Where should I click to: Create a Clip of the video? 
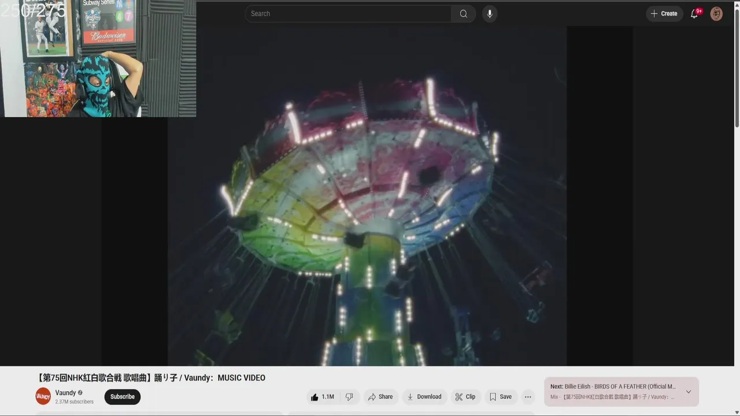[465, 397]
